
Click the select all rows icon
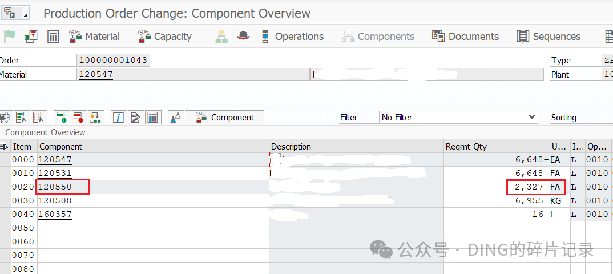pos(21,117)
